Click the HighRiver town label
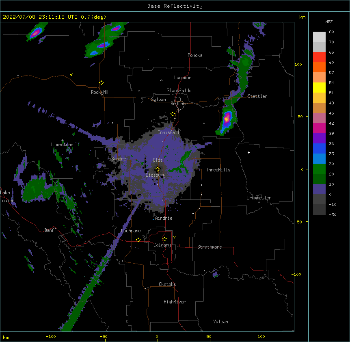350x342 pixels. click(174, 302)
